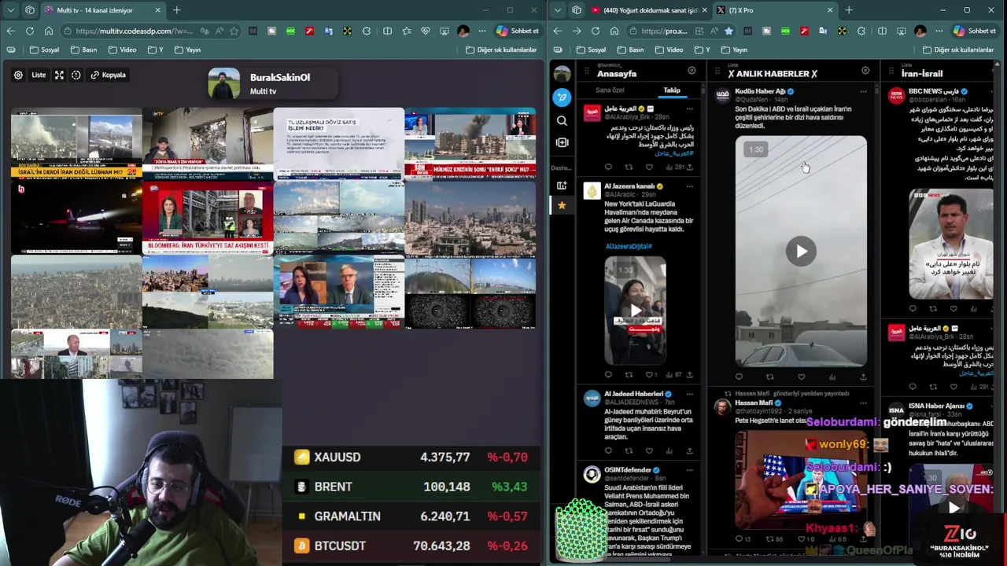Open Multi tv settings gear icon
This screenshot has height=566, width=1007.
point(18,75)
